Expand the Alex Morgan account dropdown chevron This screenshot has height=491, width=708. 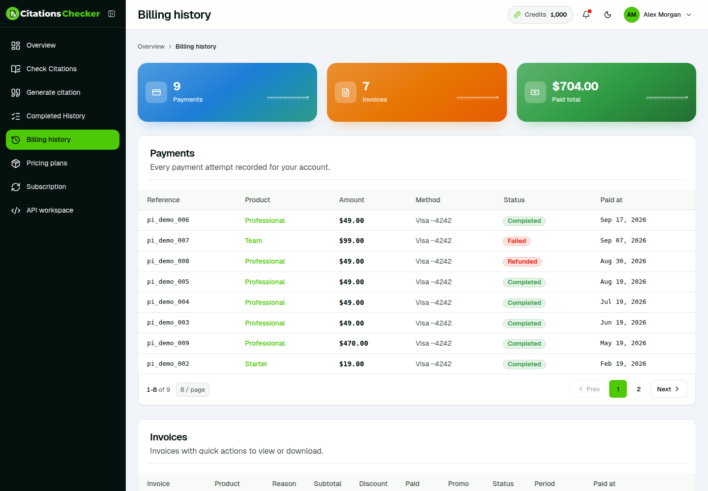689,15
